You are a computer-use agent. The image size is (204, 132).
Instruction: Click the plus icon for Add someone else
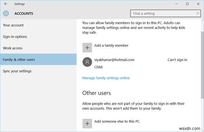[x=87, y=123]
